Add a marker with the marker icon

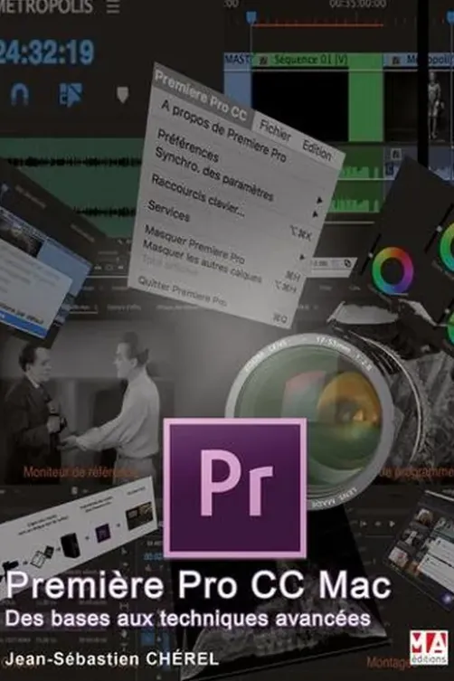[x=122, y=94]
